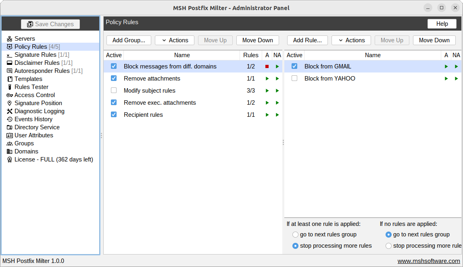Click the Signature Rules icon
The height and width of the screenshot is (267, 463).
point(9,55)
